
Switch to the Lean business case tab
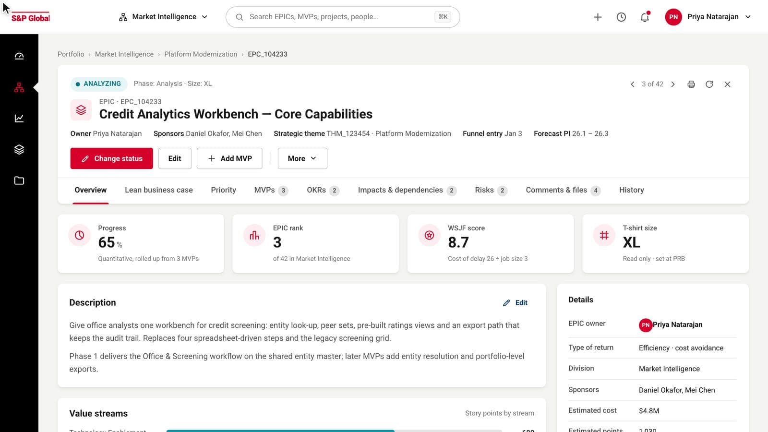click(x=159, y=190)
